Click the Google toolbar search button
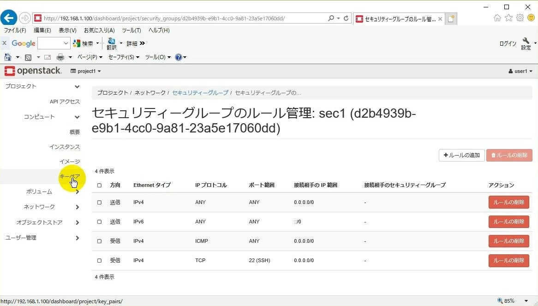This screenshot has height=306, width=538. [x=83, y=43]
